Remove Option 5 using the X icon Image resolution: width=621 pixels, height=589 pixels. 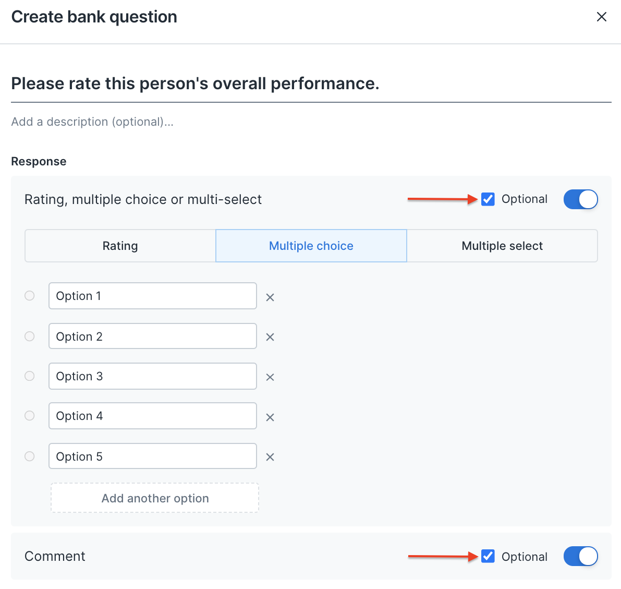270,457
